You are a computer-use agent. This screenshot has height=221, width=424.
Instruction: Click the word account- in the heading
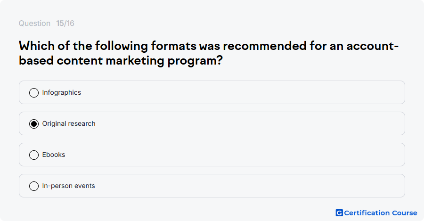tap(372, 46)
